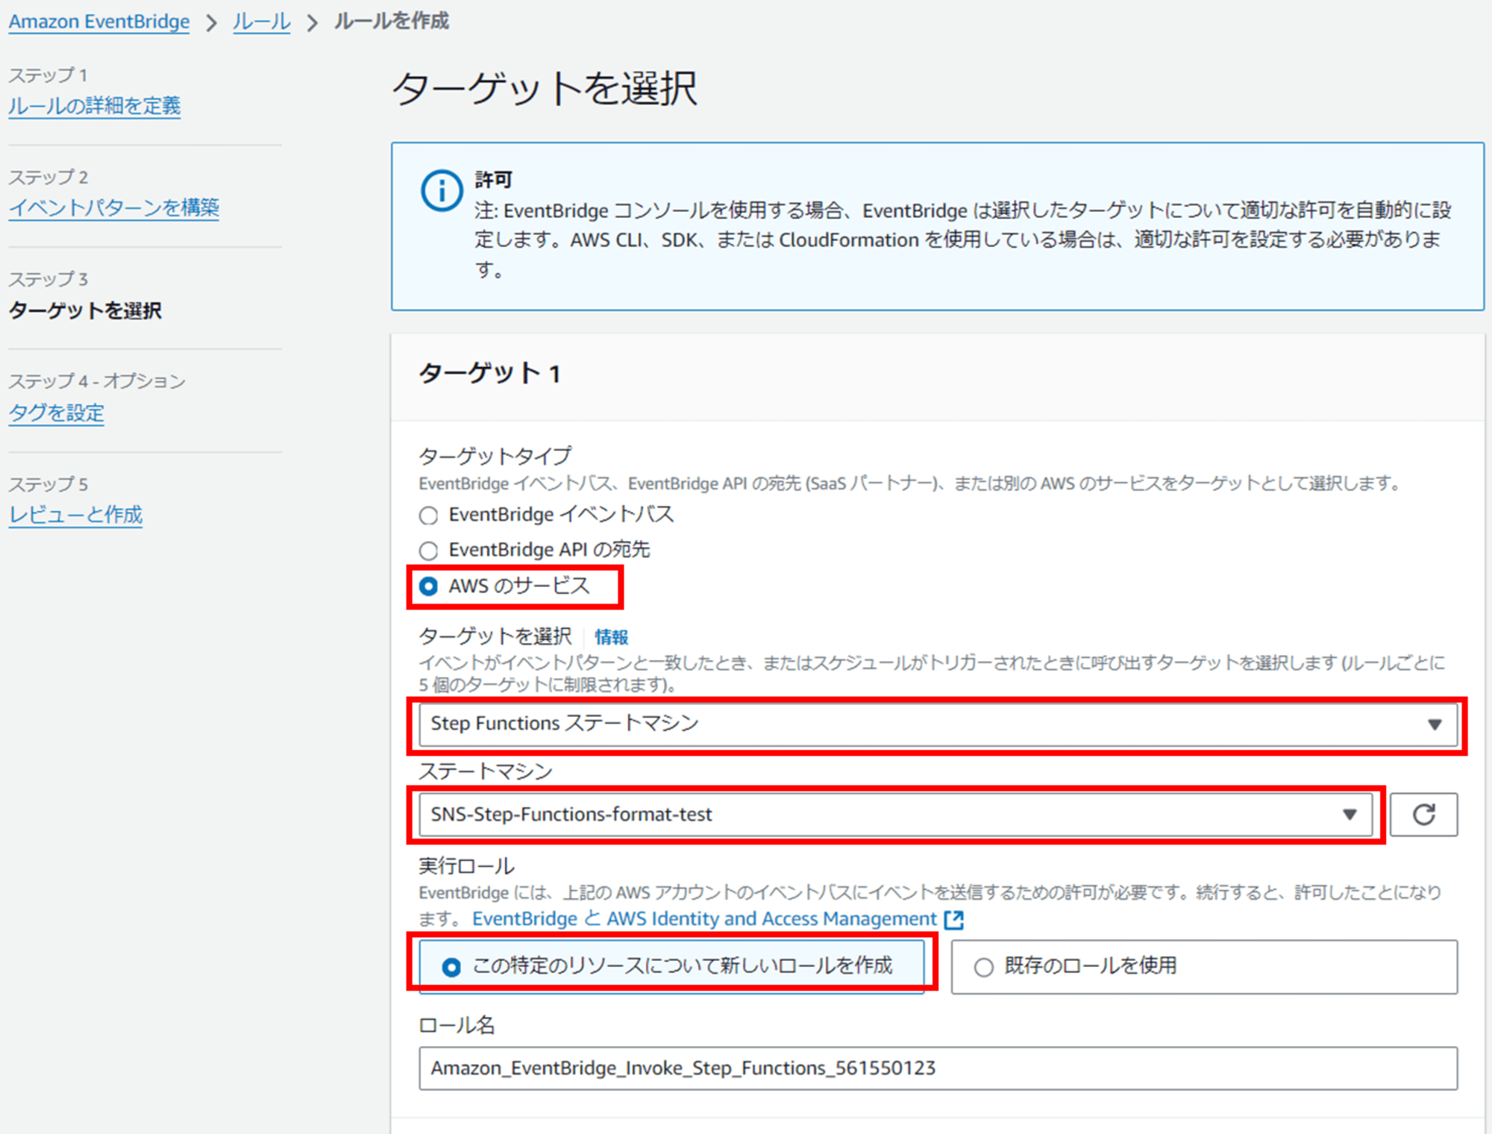Open the Step Functions ステートマシン target dropdown
Screen dimensions: 1492x1134
click(x=938, y=724)
